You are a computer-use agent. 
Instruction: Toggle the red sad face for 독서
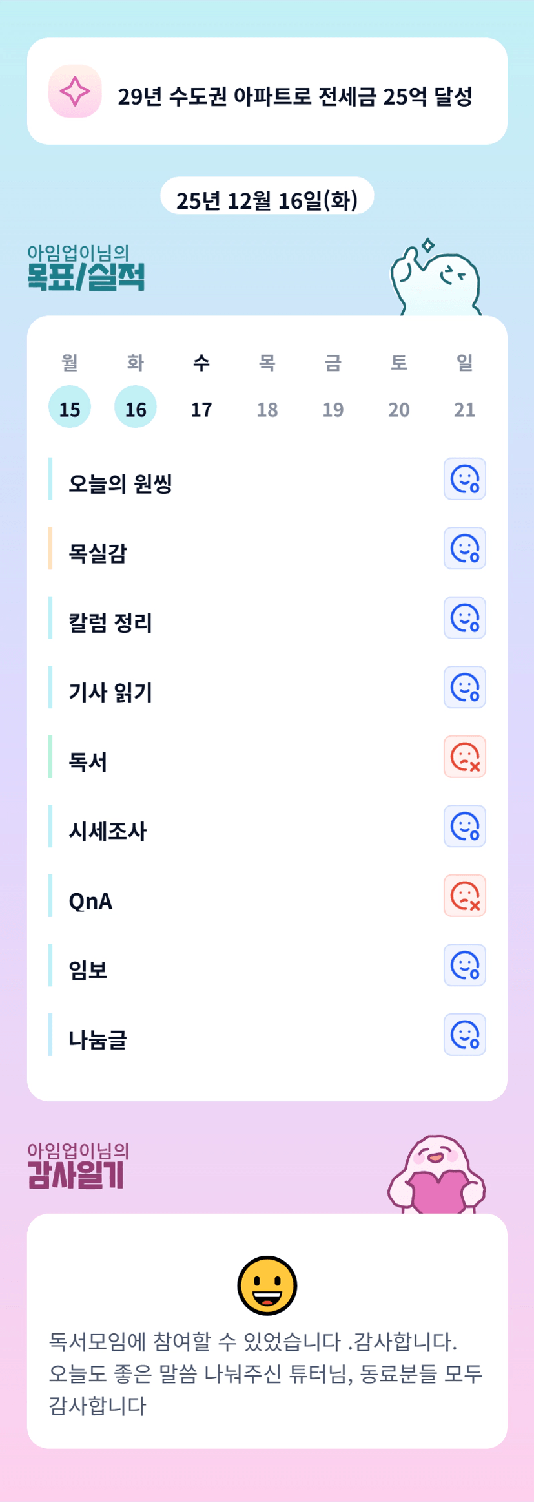[464, 757]
